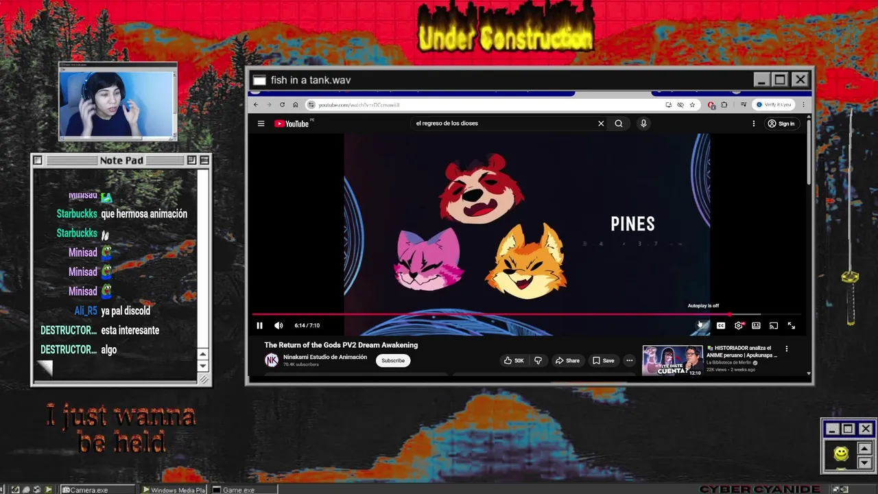
Task: View site information icon in the address bar
Action: (311, 105)
